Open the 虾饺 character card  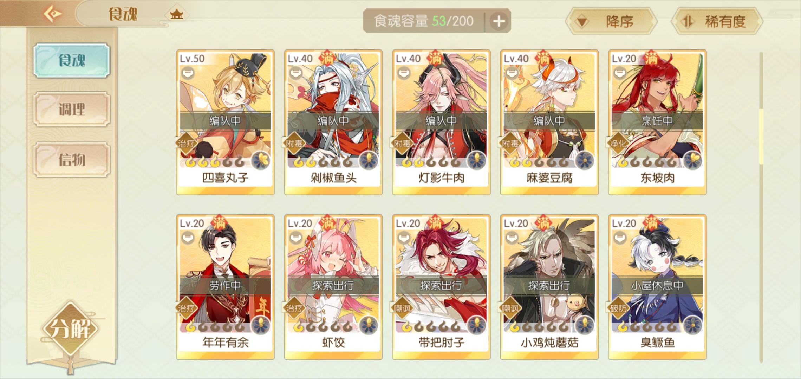click(333, 287)
